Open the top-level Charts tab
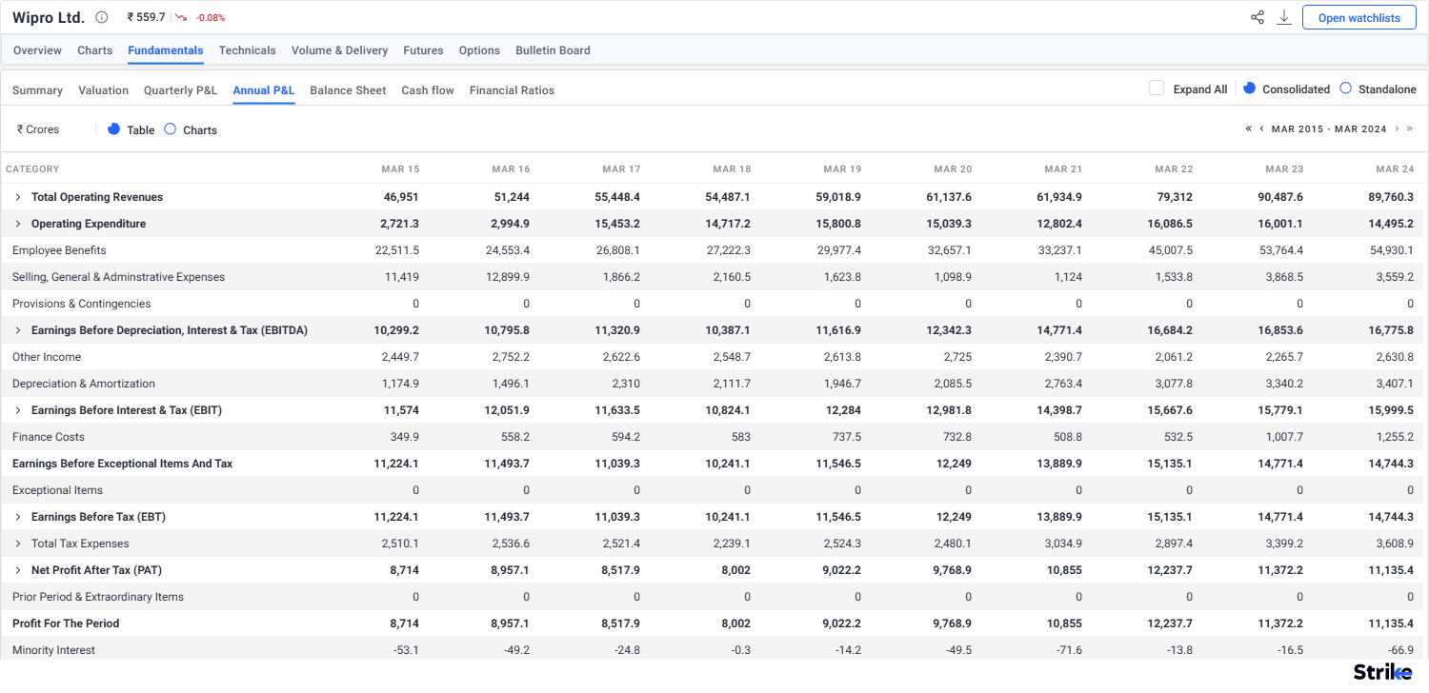The image size is (1429, 693). pyautogui.click(x=94, y=50)
